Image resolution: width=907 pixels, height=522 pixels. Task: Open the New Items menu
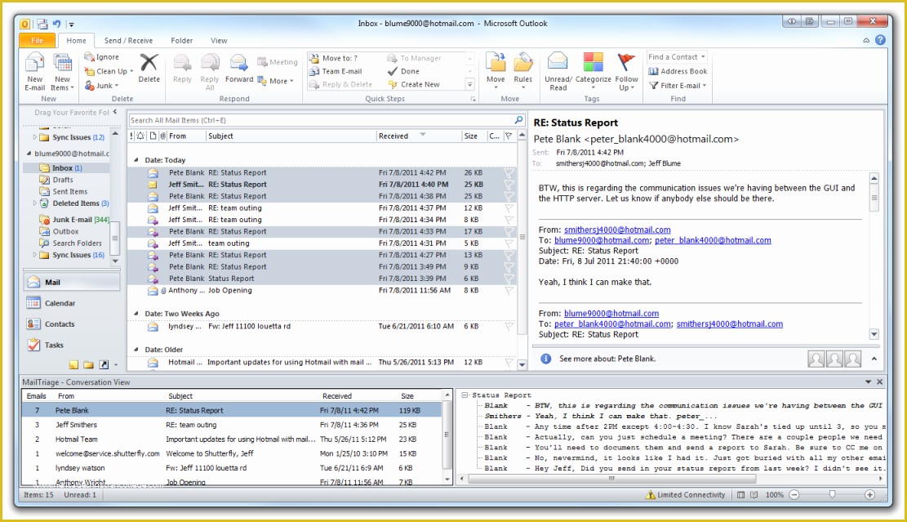[x=62, y=72]
